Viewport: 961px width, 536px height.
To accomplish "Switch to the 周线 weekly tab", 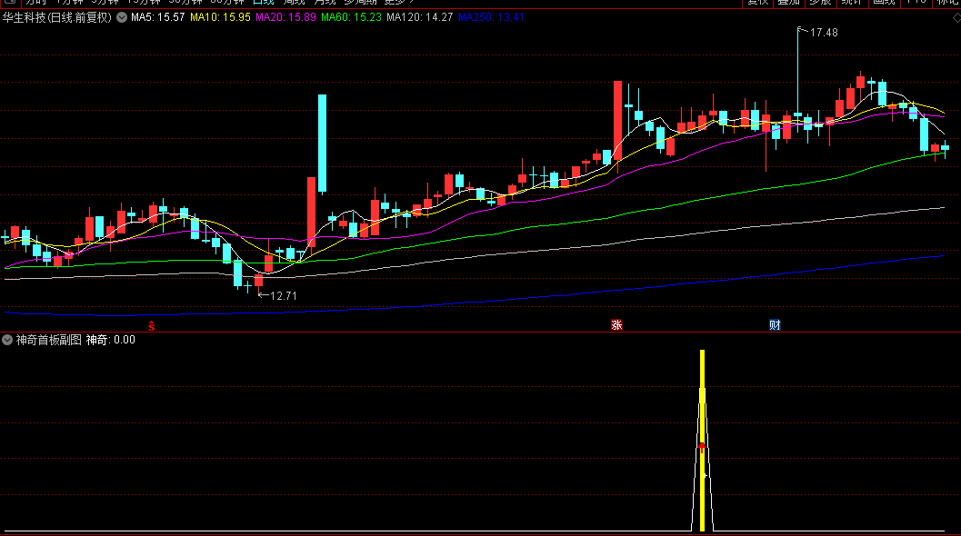I will click(x=295, y=2).
